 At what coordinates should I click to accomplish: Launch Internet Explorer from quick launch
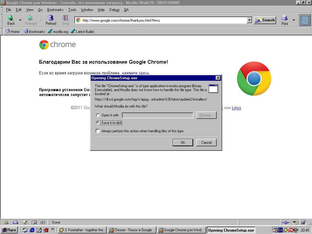point(32,230)
